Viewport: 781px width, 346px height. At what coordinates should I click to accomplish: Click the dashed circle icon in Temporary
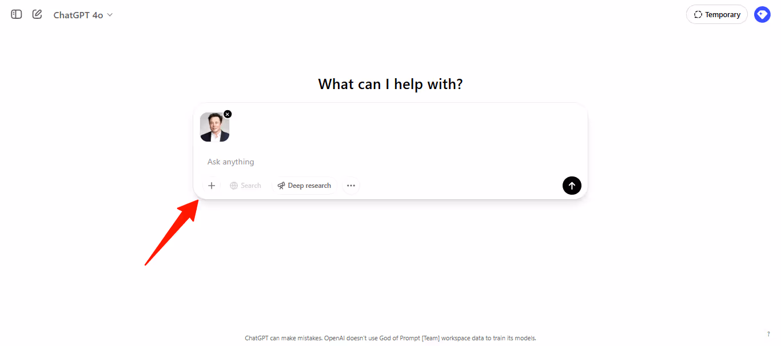[x=698, y=15]
